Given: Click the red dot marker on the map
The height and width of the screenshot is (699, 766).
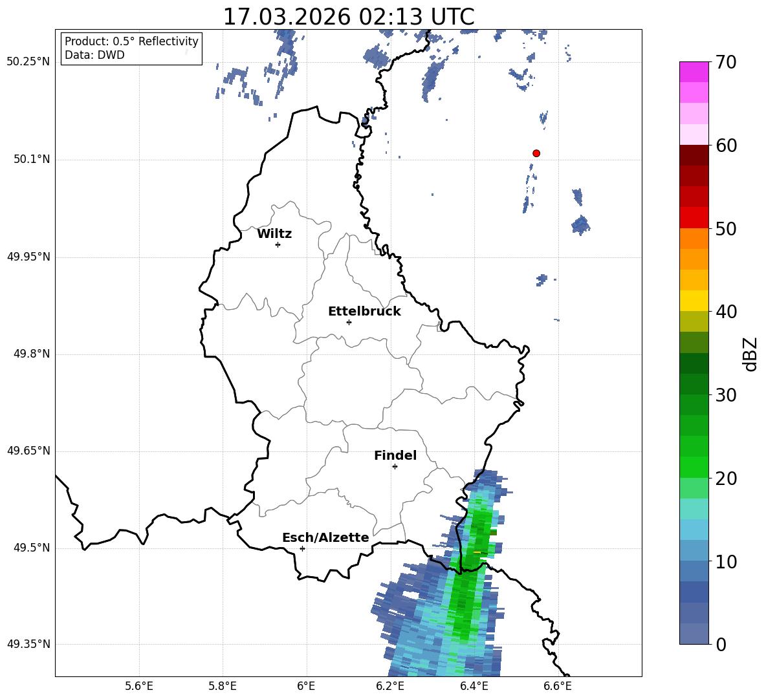Looking at the screenshot, I should (x=536, y=153).
